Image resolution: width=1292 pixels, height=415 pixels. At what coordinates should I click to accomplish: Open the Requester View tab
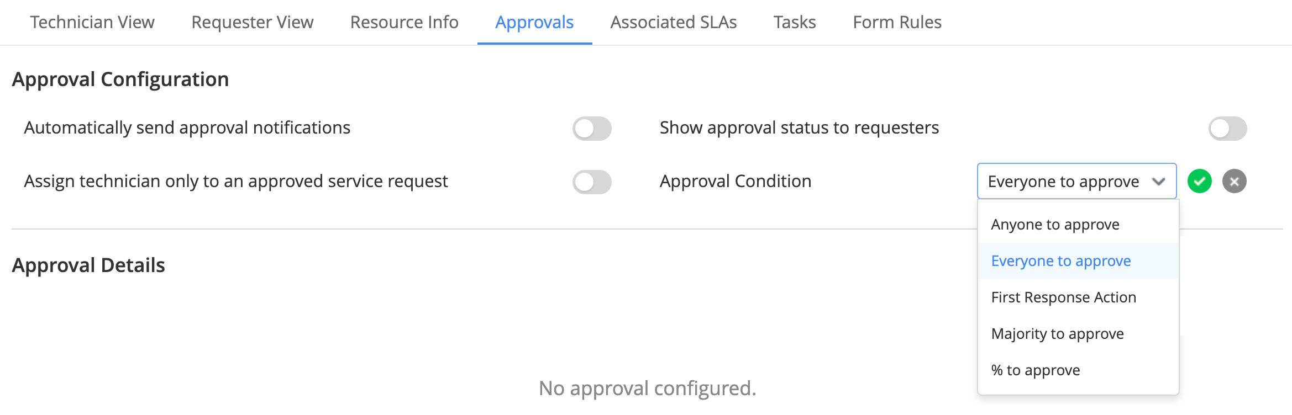(x=253, y=22)
